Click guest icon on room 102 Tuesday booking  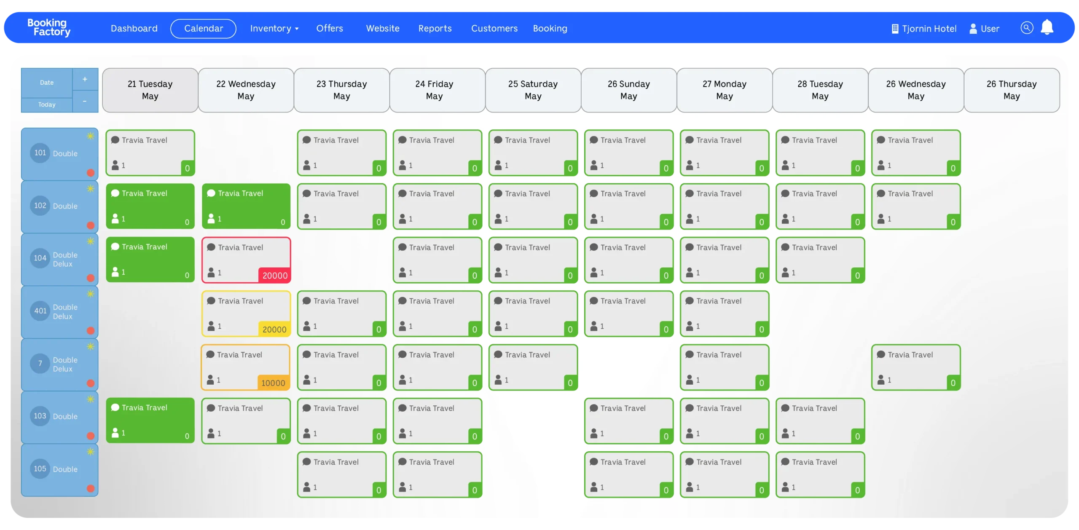115,219
